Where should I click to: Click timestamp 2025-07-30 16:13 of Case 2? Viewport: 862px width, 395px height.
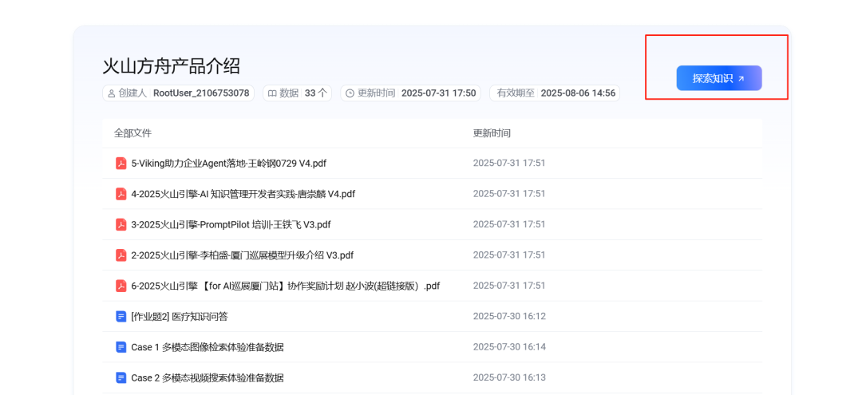(509, 378)
